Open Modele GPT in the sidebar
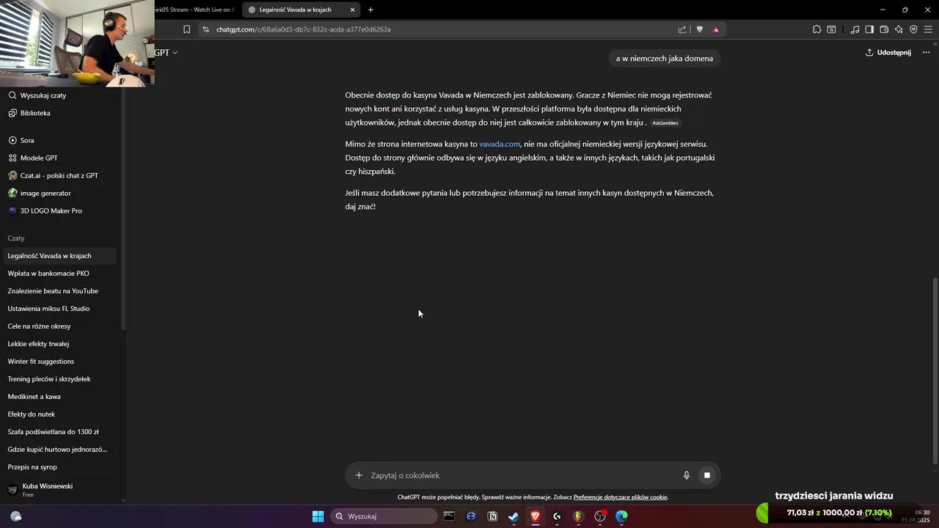939x528 pixels. pyautogui.click(x=39, y=158)
